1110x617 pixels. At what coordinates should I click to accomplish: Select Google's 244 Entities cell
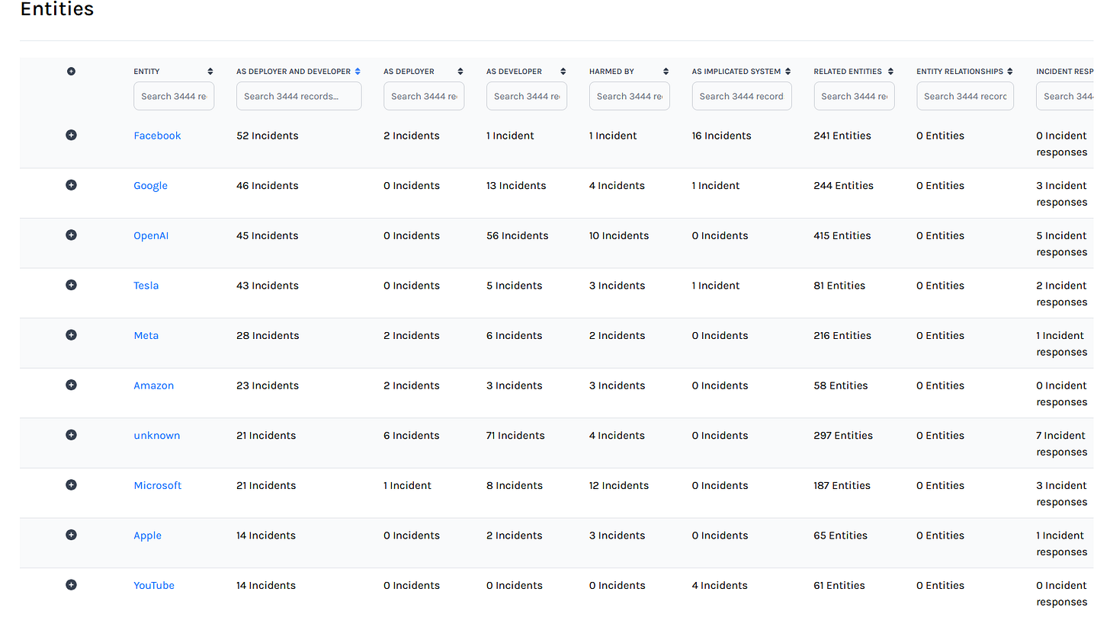click(x=843, y=186)
